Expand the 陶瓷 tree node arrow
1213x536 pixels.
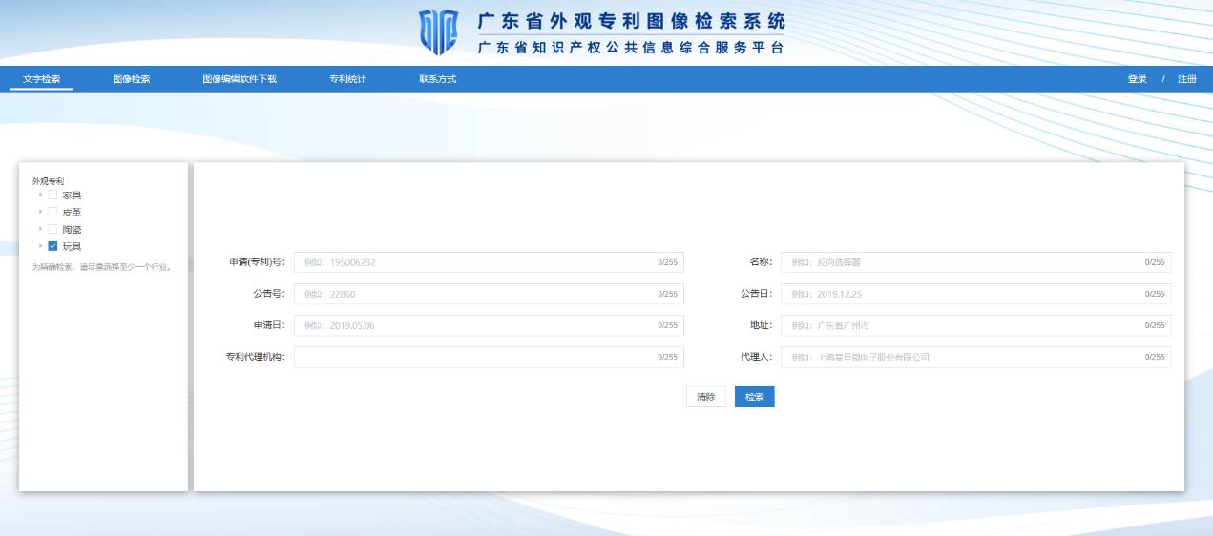[40, 229]
